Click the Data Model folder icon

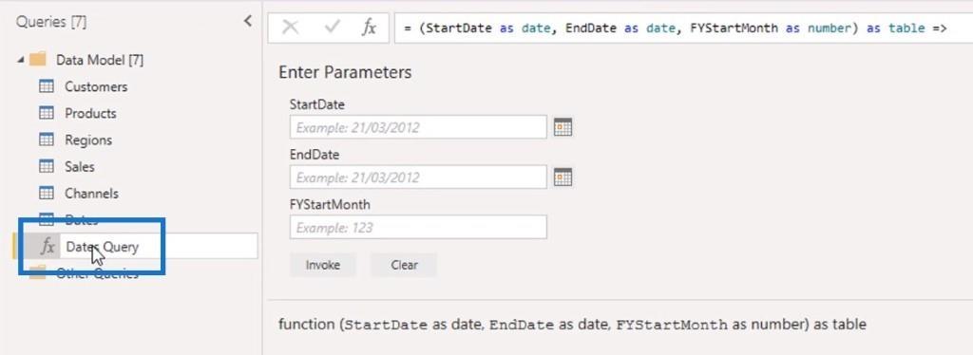coord(38,60)
